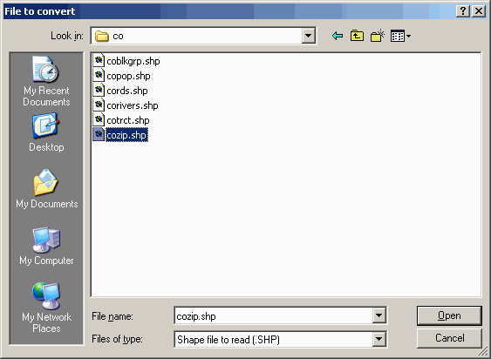
Task: Click into the File name text field
Action: coord(273,315)
